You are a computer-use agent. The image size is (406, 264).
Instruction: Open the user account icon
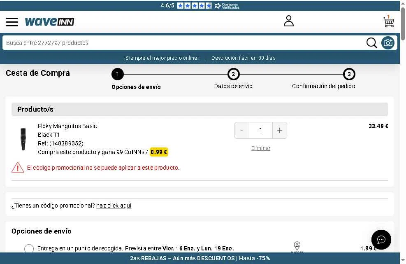pyautogui.click(x=288, y=21)
